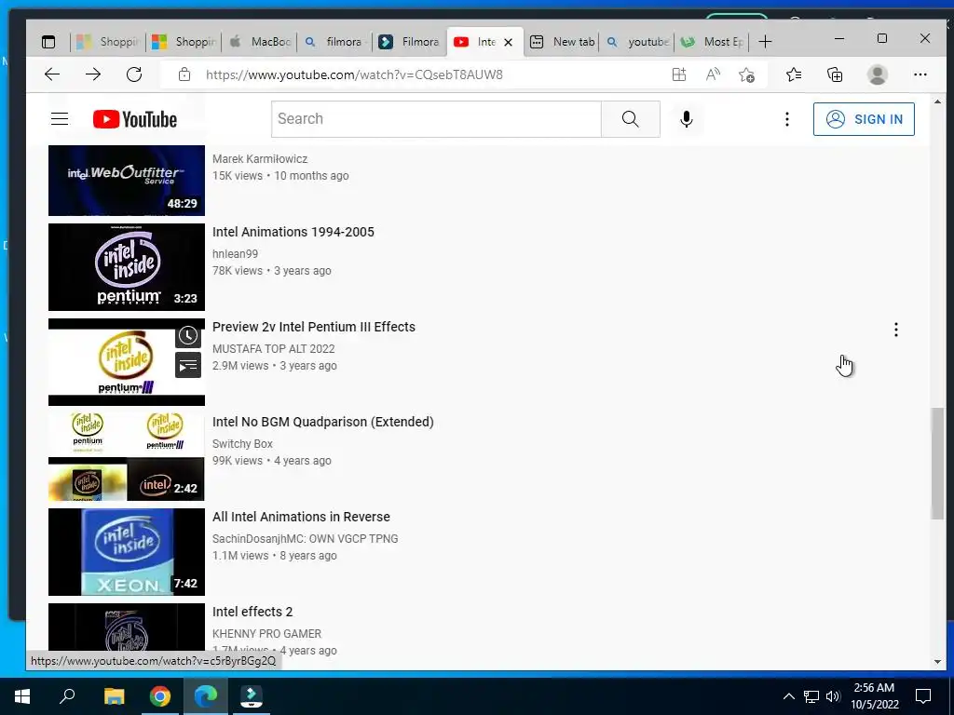
Task: Activate Read aloud icon
Action: pyautogui.click(x=713, y=74)
